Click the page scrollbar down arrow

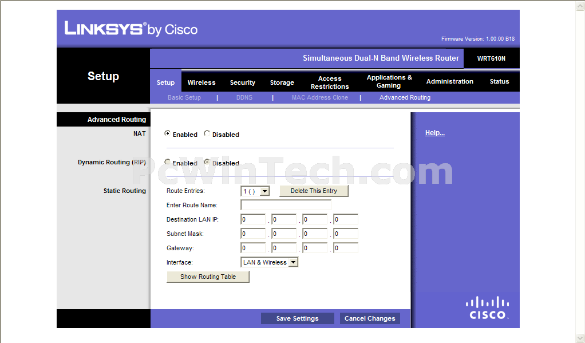point(580,337)
